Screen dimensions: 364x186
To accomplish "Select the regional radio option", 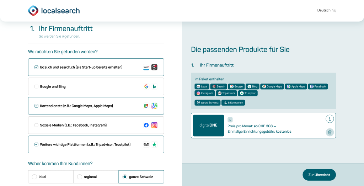I will pyautogui.click(x=79, y=177).
